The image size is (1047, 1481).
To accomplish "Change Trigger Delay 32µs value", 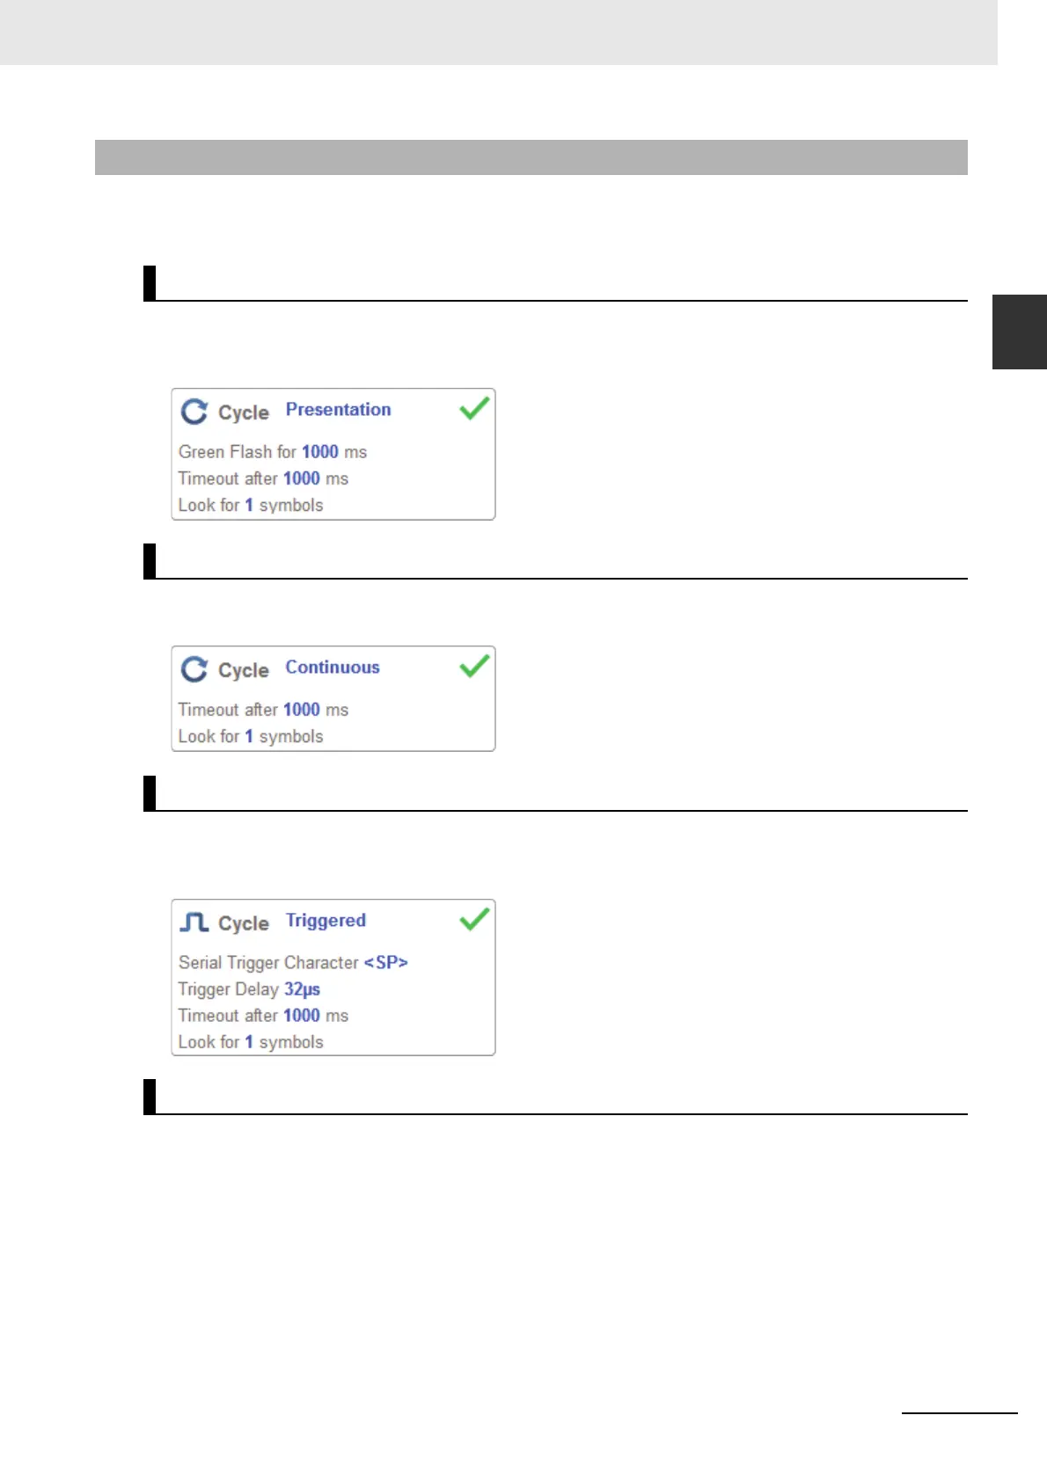I will coord(302,989).
